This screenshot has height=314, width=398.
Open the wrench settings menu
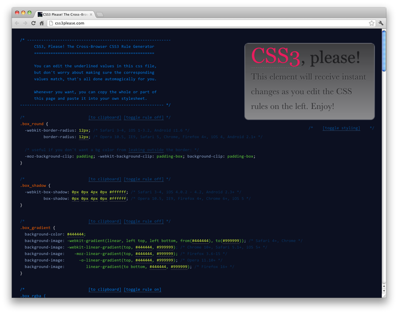pyautogui.click(x=380, y=23)
